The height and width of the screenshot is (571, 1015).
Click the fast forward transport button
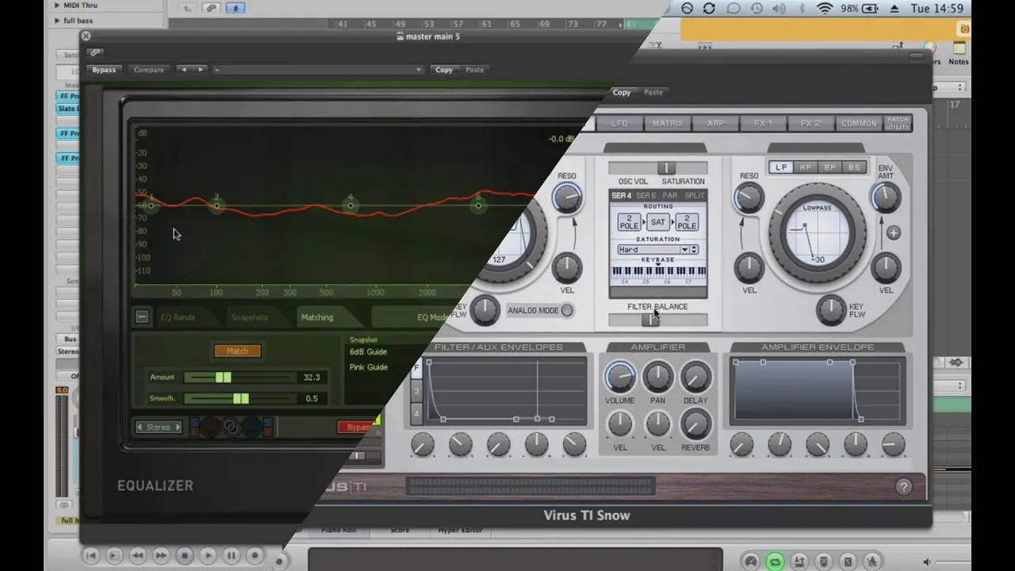tap(161, 556)
